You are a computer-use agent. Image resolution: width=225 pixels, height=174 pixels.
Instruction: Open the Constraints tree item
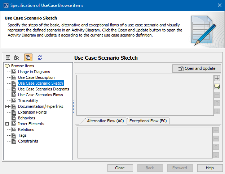28,141
